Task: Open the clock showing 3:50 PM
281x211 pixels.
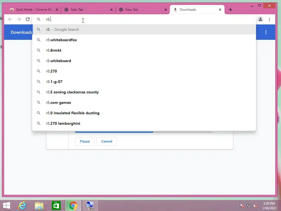Action: (269, 206)
